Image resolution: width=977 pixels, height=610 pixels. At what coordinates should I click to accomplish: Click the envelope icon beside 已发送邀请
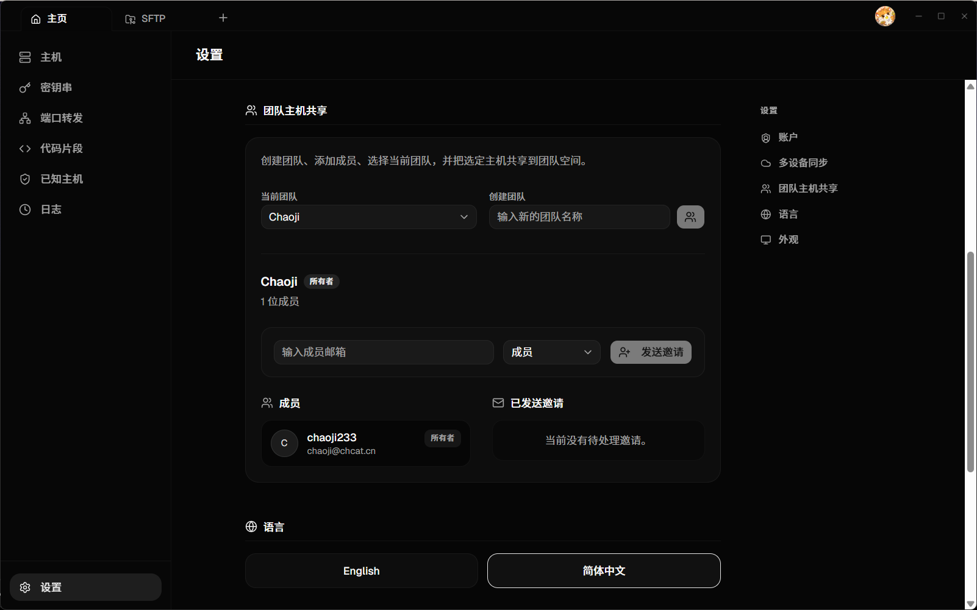click(x=498, y=403)
